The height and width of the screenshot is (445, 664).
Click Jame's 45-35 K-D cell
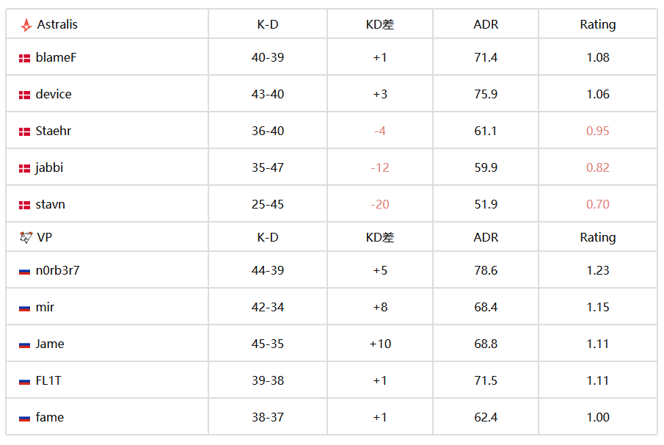pos(268,344)
